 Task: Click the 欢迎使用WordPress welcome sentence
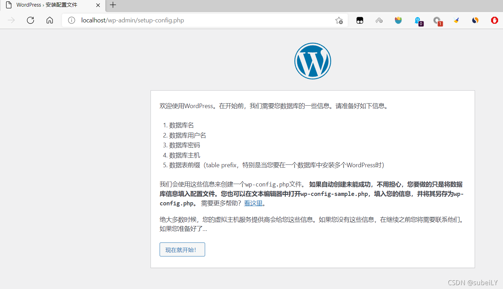click(274, 106)
